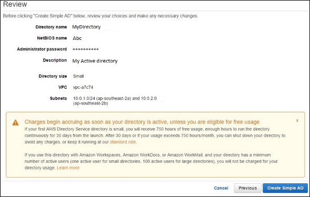Click the Administrator password label
310x197 pixels.
pos(42,49)
